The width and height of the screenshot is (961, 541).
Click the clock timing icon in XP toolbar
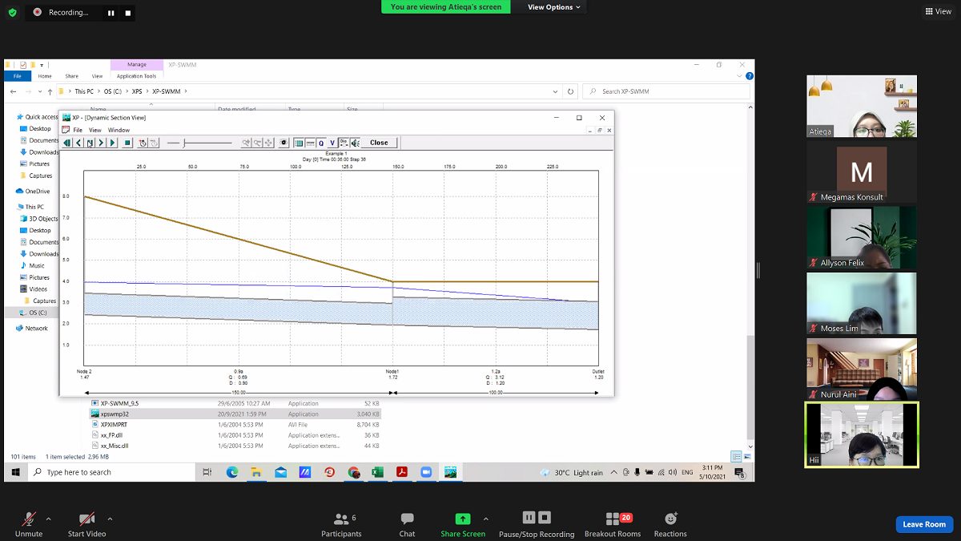[143, 143]
